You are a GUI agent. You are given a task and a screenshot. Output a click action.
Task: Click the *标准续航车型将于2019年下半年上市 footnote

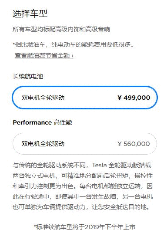(x=84, y=227)
